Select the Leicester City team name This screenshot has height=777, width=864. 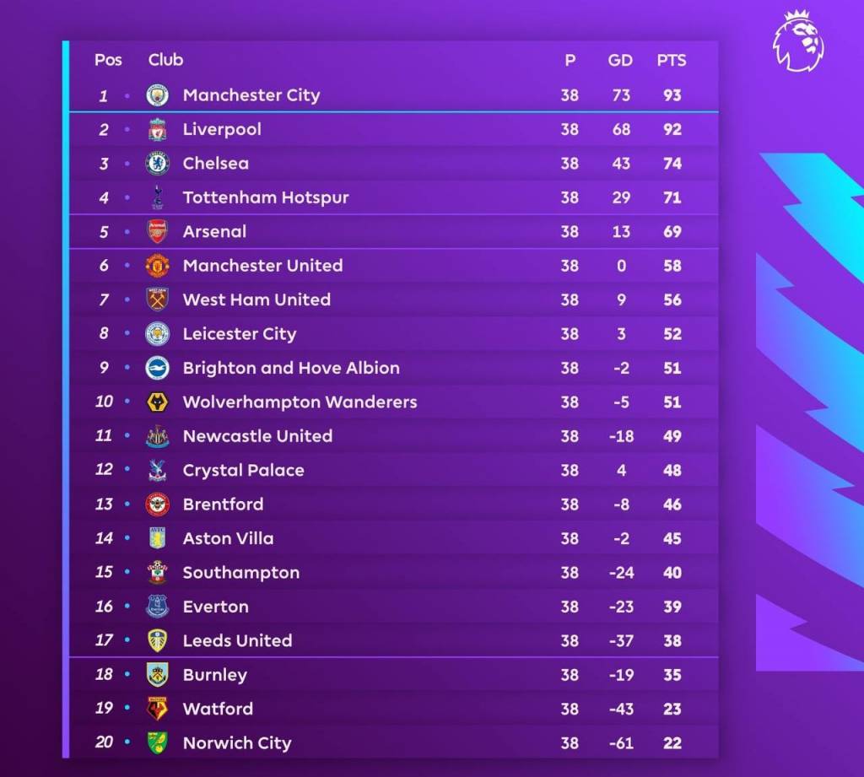click(240, 334)
